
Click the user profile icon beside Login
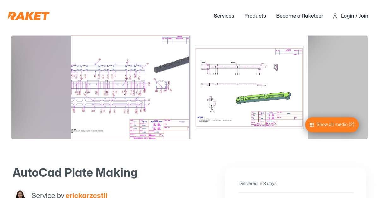coord(335,16)
